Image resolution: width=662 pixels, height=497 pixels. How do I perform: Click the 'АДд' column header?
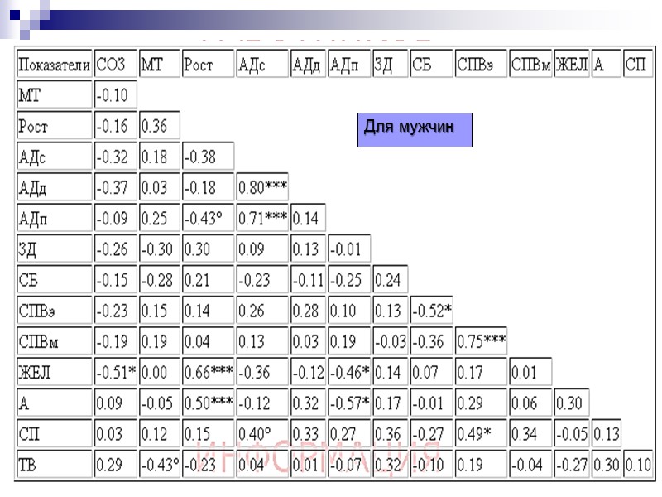(x=308, y=64)
